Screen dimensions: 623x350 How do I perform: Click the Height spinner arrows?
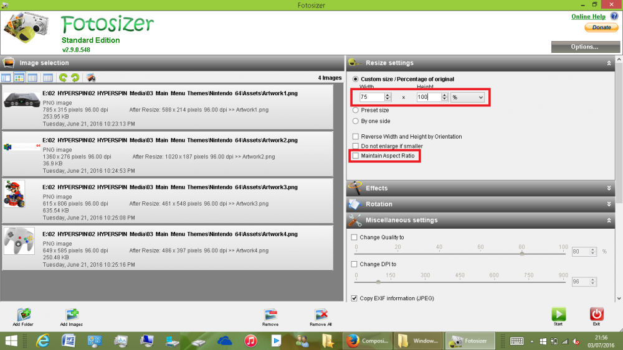tap(445, 97)
